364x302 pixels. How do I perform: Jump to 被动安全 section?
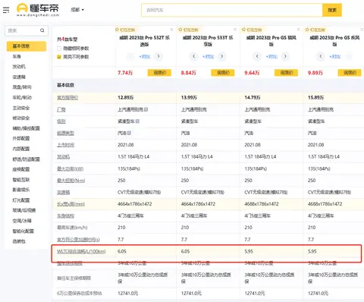[x=21, y=118]
